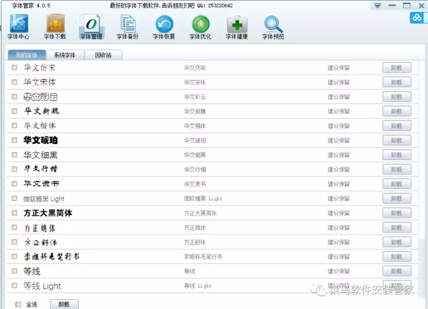428x309 pixels.
Task: Switch to the 系统字体 tab
Action: tap(65, 55)
